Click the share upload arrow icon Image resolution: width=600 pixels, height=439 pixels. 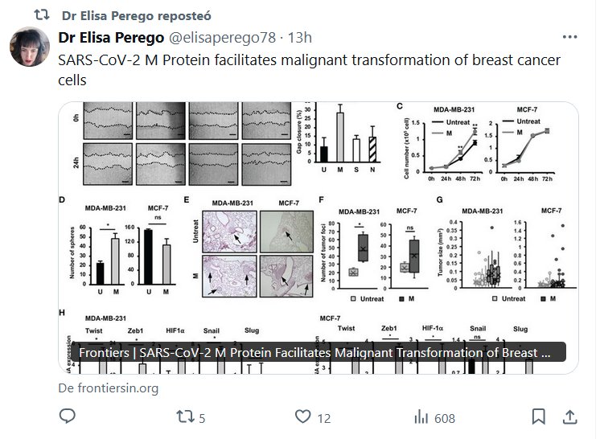pyautogui.click(x=569, y=417)
